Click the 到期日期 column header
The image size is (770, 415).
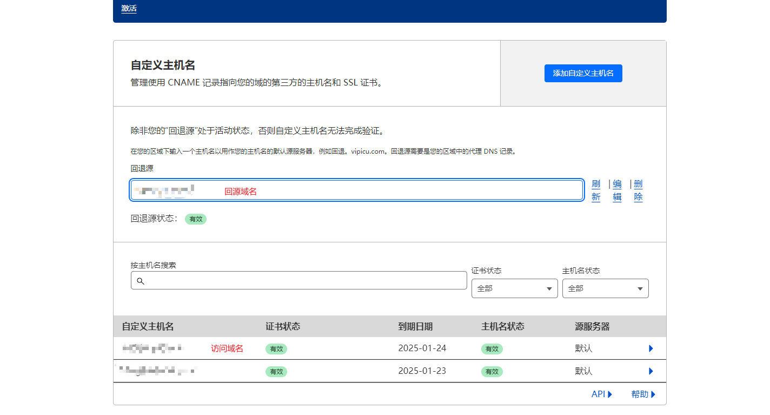(x=415, y=326)
